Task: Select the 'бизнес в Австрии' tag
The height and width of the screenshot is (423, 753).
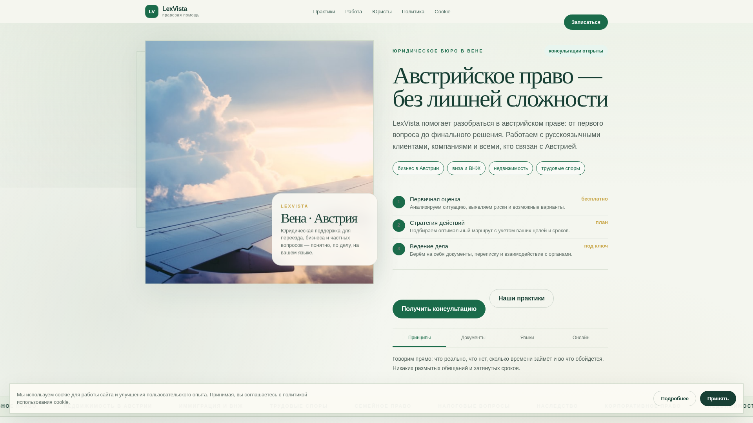Action: pos(418,168)
